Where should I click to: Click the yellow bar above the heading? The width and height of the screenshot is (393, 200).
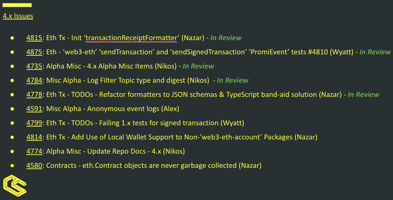[17, 5]
